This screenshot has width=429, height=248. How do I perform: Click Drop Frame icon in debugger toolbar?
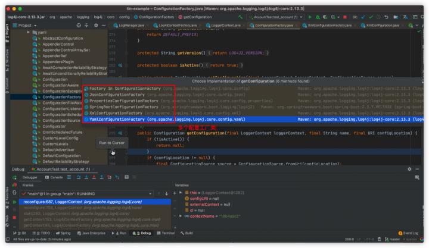[x=109, y=177]
